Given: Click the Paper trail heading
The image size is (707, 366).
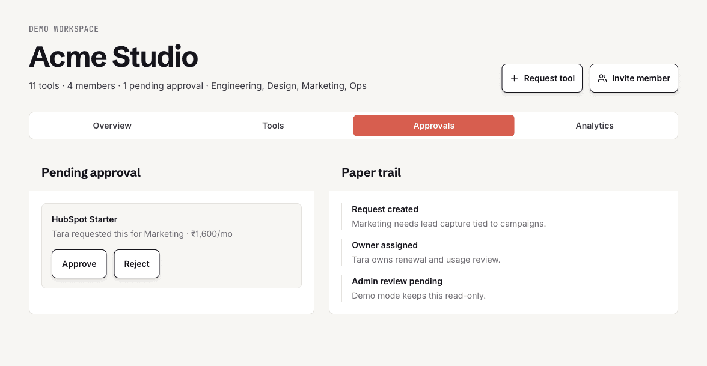Looking at the screenshot, I should click(x=371, y=172).
